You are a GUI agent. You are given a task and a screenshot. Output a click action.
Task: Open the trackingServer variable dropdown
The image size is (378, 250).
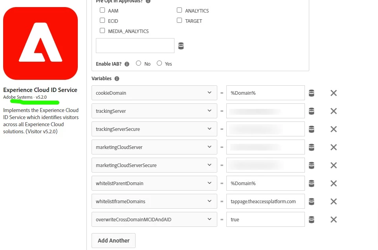pyautogui.click(x=154, y=111)
